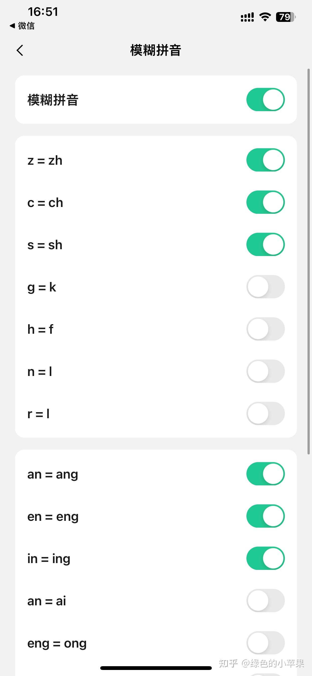Turn off an = ang toggle
The height and width of the screenshot is (676, 312).
(x=265, y=474)
